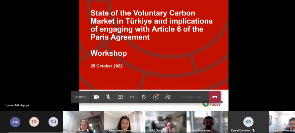The height and width of the screenshot is (133, 295).
Task: Turn on the camera
Action: pos(96,97)
